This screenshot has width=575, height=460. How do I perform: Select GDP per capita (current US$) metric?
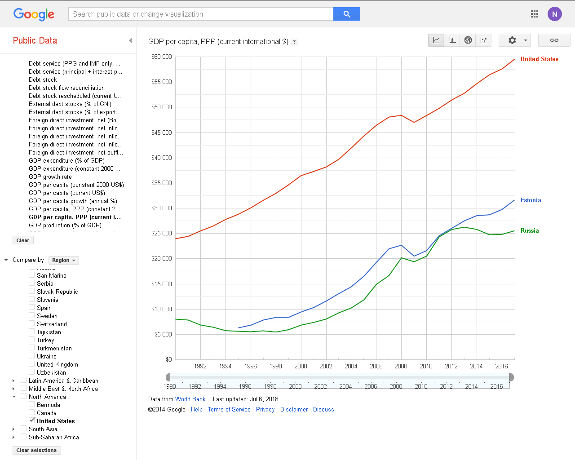[x=67, y=193]
